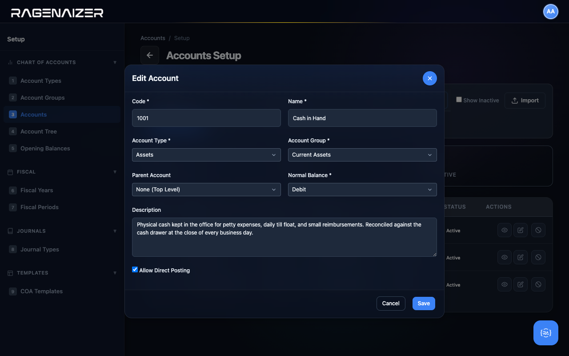Open the Account Group dropdown
Image resolution: width=569 pixels, height=356 pixels.
(362, 155)
